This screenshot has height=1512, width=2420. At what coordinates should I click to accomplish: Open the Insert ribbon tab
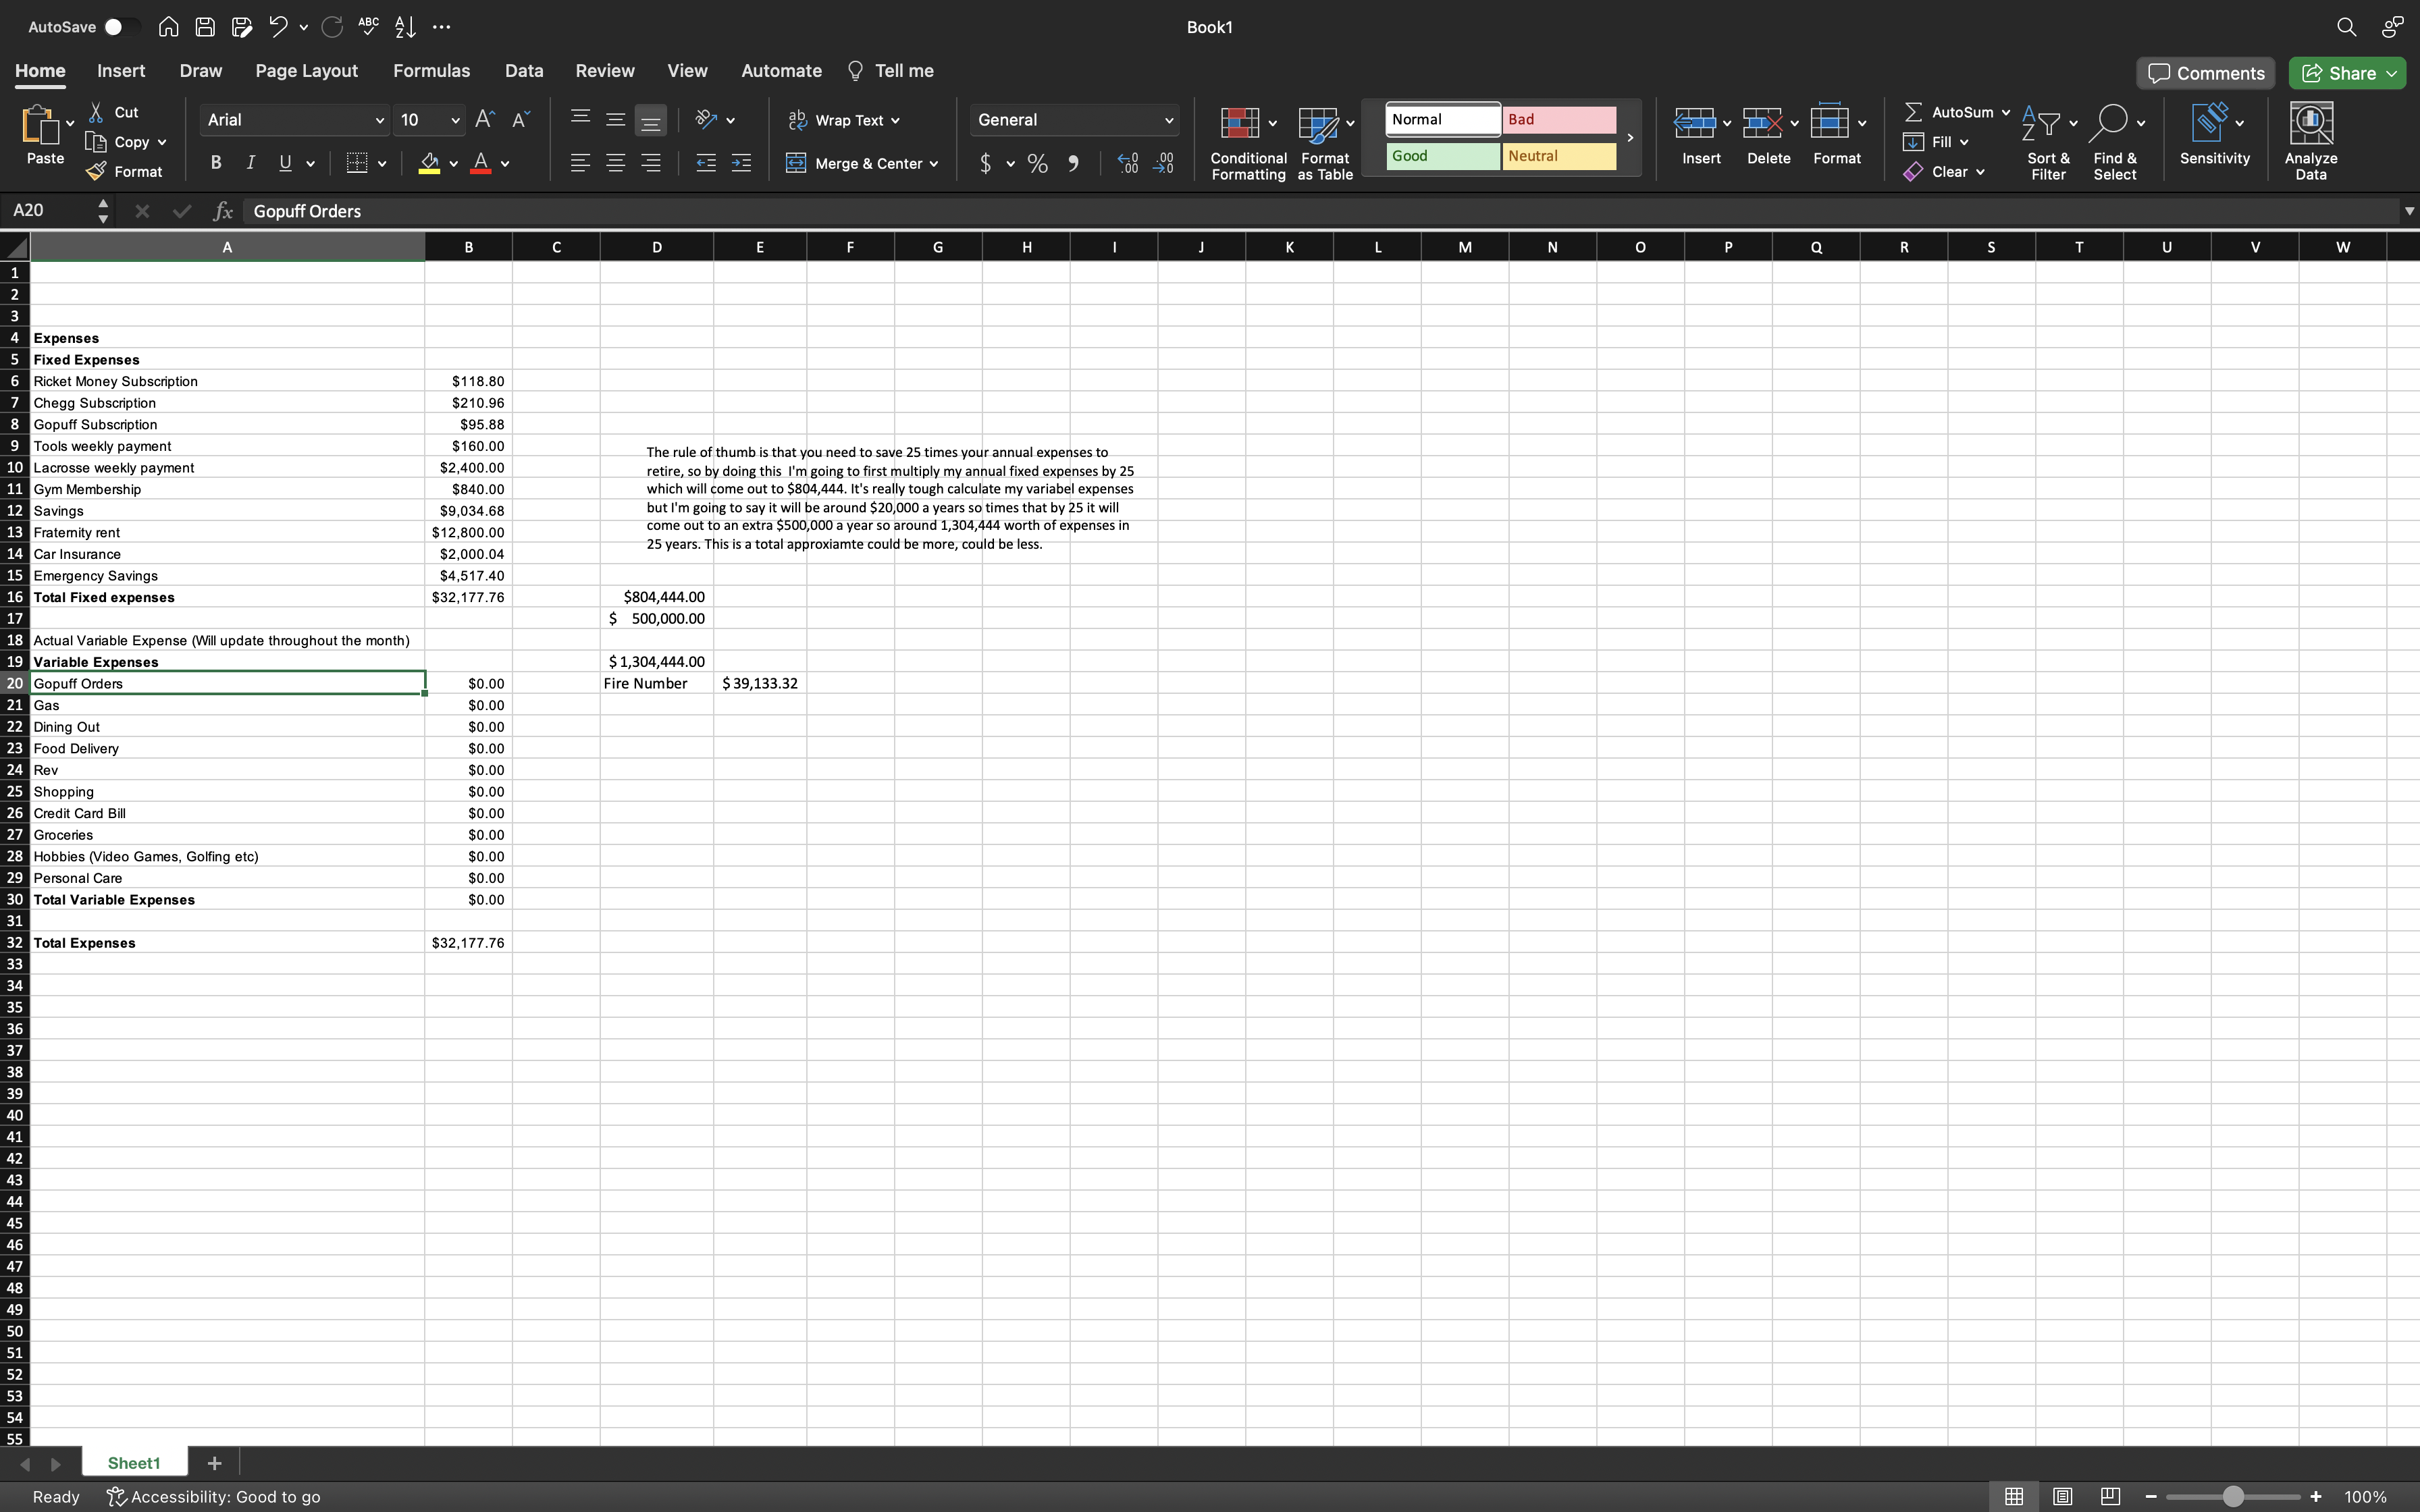pos(121,71)
